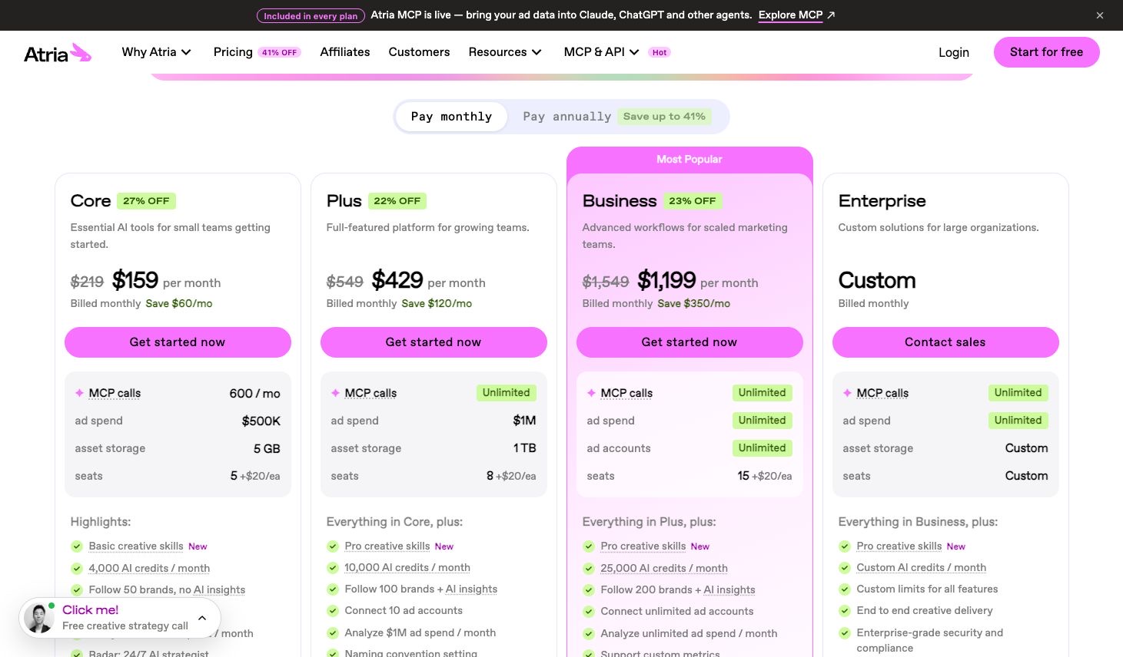Click the Save up to 41% badge
1123x657 pixels.
click(x=664, y=117)
